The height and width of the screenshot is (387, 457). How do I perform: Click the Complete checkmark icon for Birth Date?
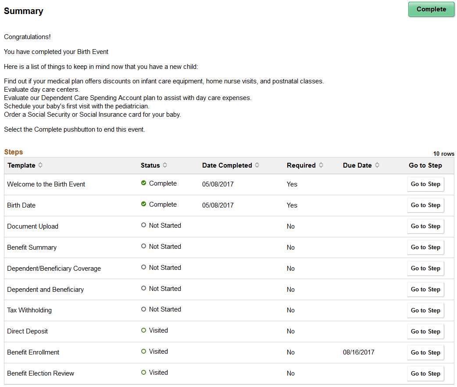(143, 204)
